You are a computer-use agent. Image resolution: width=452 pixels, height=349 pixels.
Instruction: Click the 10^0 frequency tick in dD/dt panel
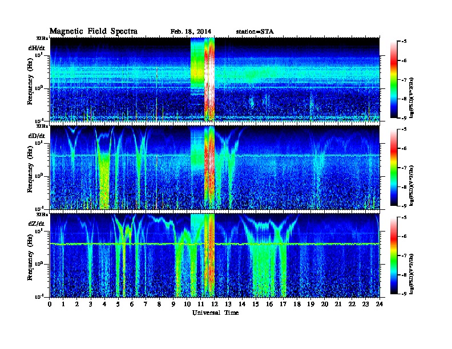[39, 176]
